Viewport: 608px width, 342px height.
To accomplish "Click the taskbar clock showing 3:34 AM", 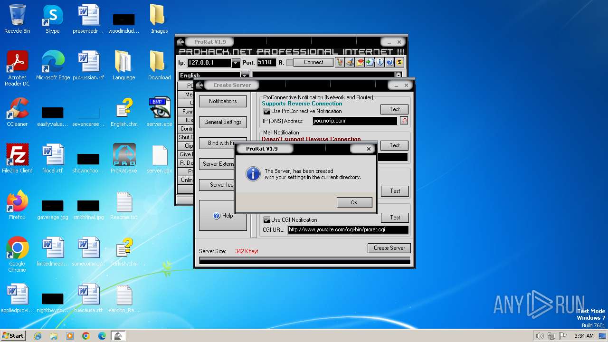I will coord(584,336).
